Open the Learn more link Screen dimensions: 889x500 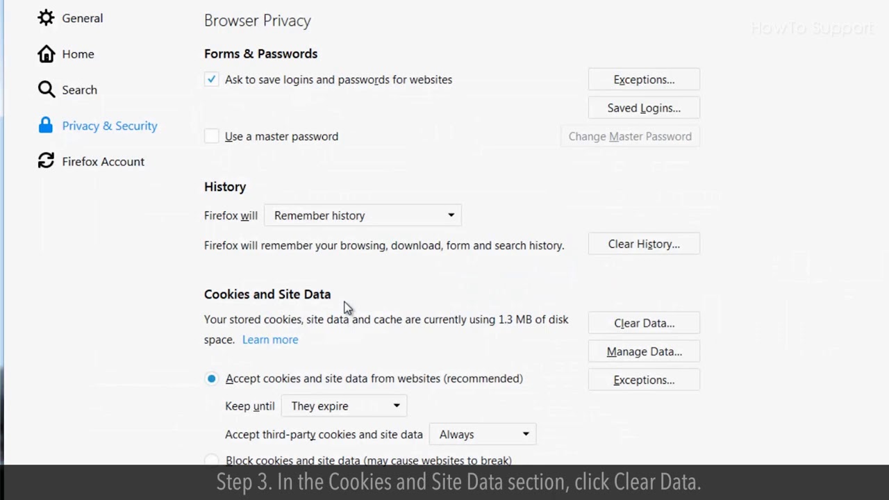coord(270,340)
